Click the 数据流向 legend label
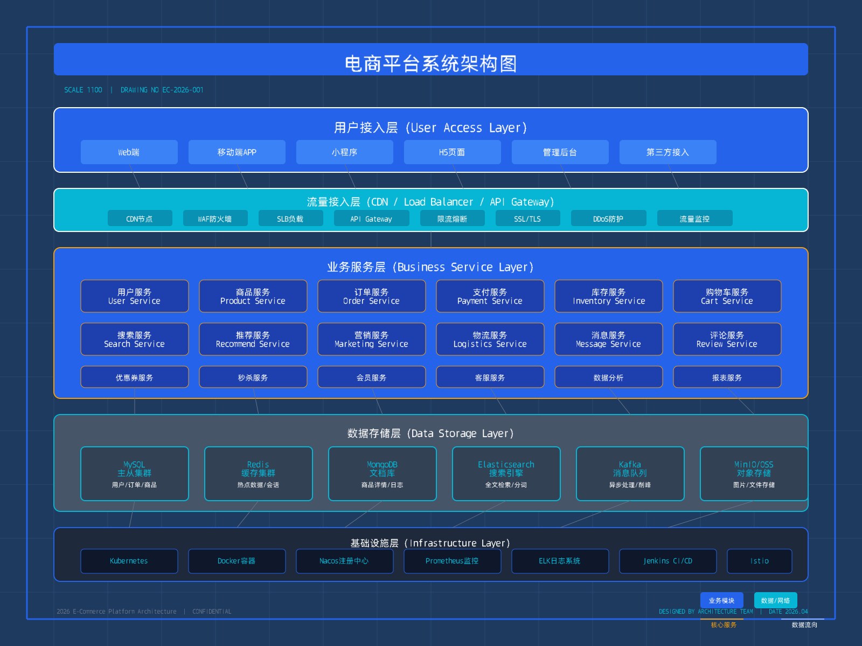The image size is (862, 646). [x=804, y=625]
